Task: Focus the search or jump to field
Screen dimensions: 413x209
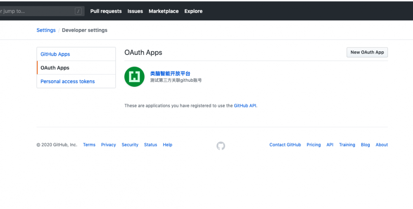Action: pos(37,11)
